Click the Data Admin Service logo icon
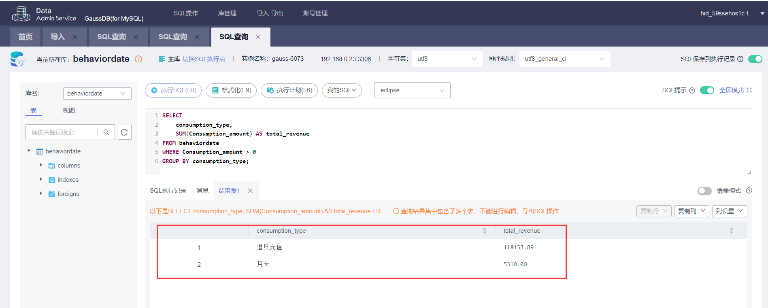The width and height of the screenshot is (768, 308). 21,14
